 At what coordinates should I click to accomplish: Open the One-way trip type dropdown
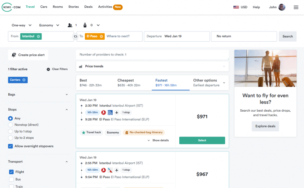click(x=22, y=25)
